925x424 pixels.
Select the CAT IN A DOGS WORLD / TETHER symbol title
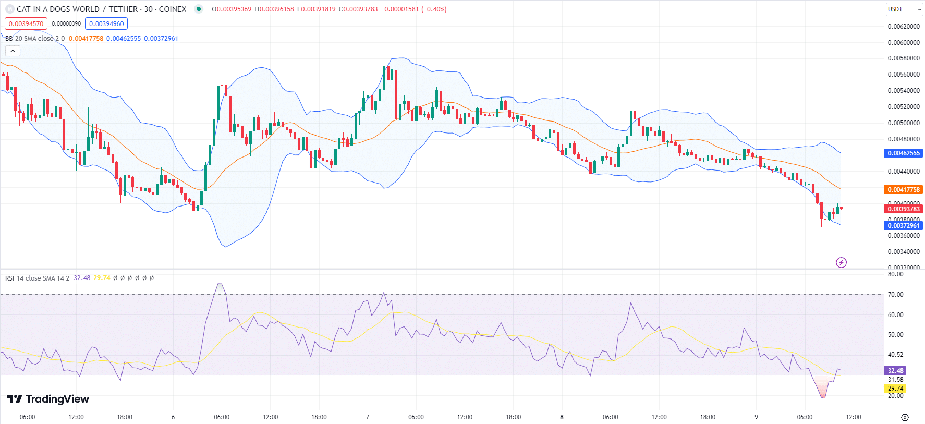coord(101,9)
